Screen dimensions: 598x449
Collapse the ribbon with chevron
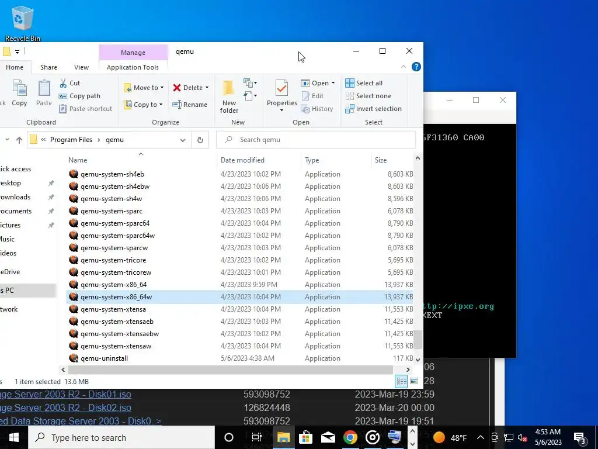click(403, 67)
